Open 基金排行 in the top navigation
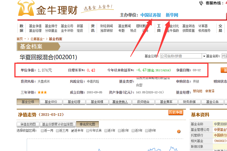Viewport: 227px width, 151px height. pyautogui.click(x=51, y=26)
